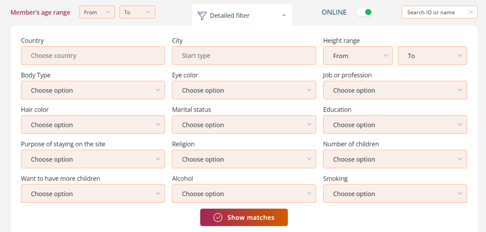This screenshot has width=486, height=232.
Task: Click the City Start type field
Action: pyautogui.click(x=244, y=55)
